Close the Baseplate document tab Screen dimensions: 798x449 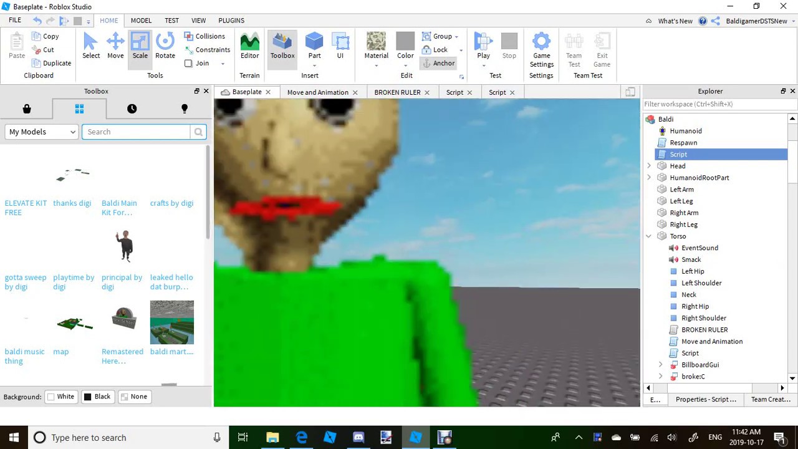[x=268, y=92]
